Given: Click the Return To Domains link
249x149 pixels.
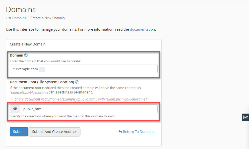Looking at the screenshot, I should tap(138, 131).
